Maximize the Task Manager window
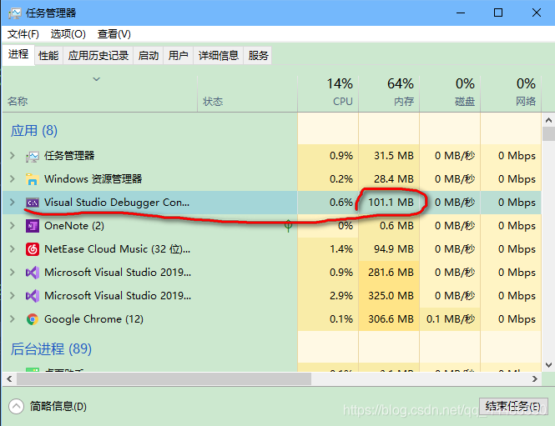Image resolution: width=555 pixels, height=426 pixels. tap(498, 13)
